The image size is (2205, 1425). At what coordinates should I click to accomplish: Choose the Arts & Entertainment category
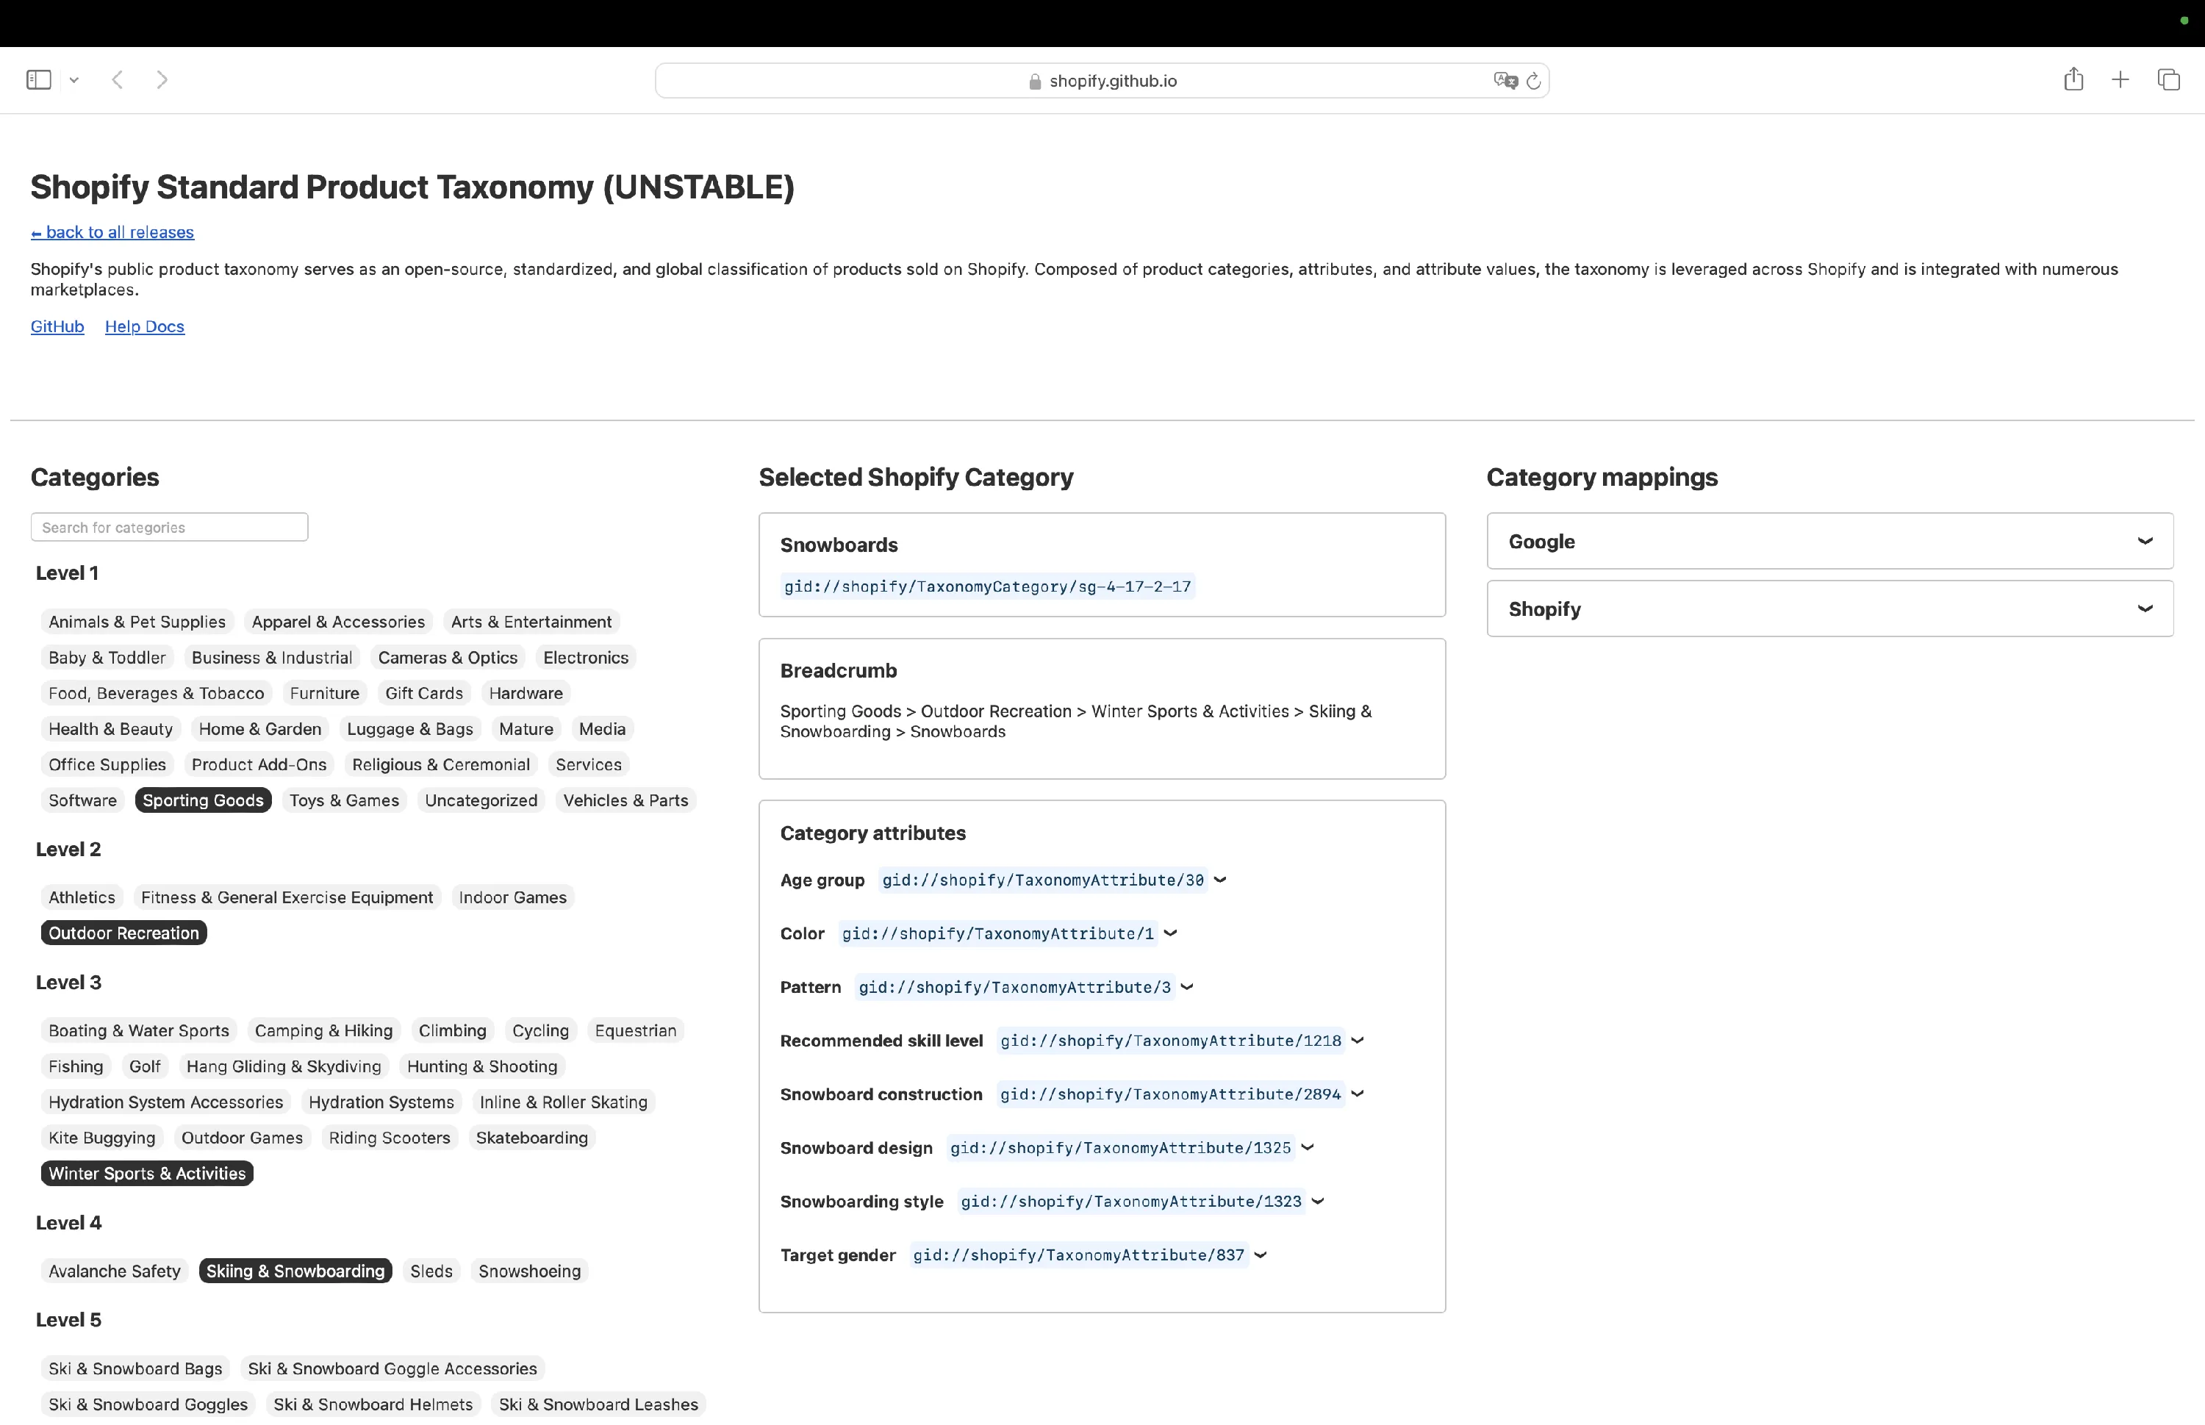click(x=531, y=622)
